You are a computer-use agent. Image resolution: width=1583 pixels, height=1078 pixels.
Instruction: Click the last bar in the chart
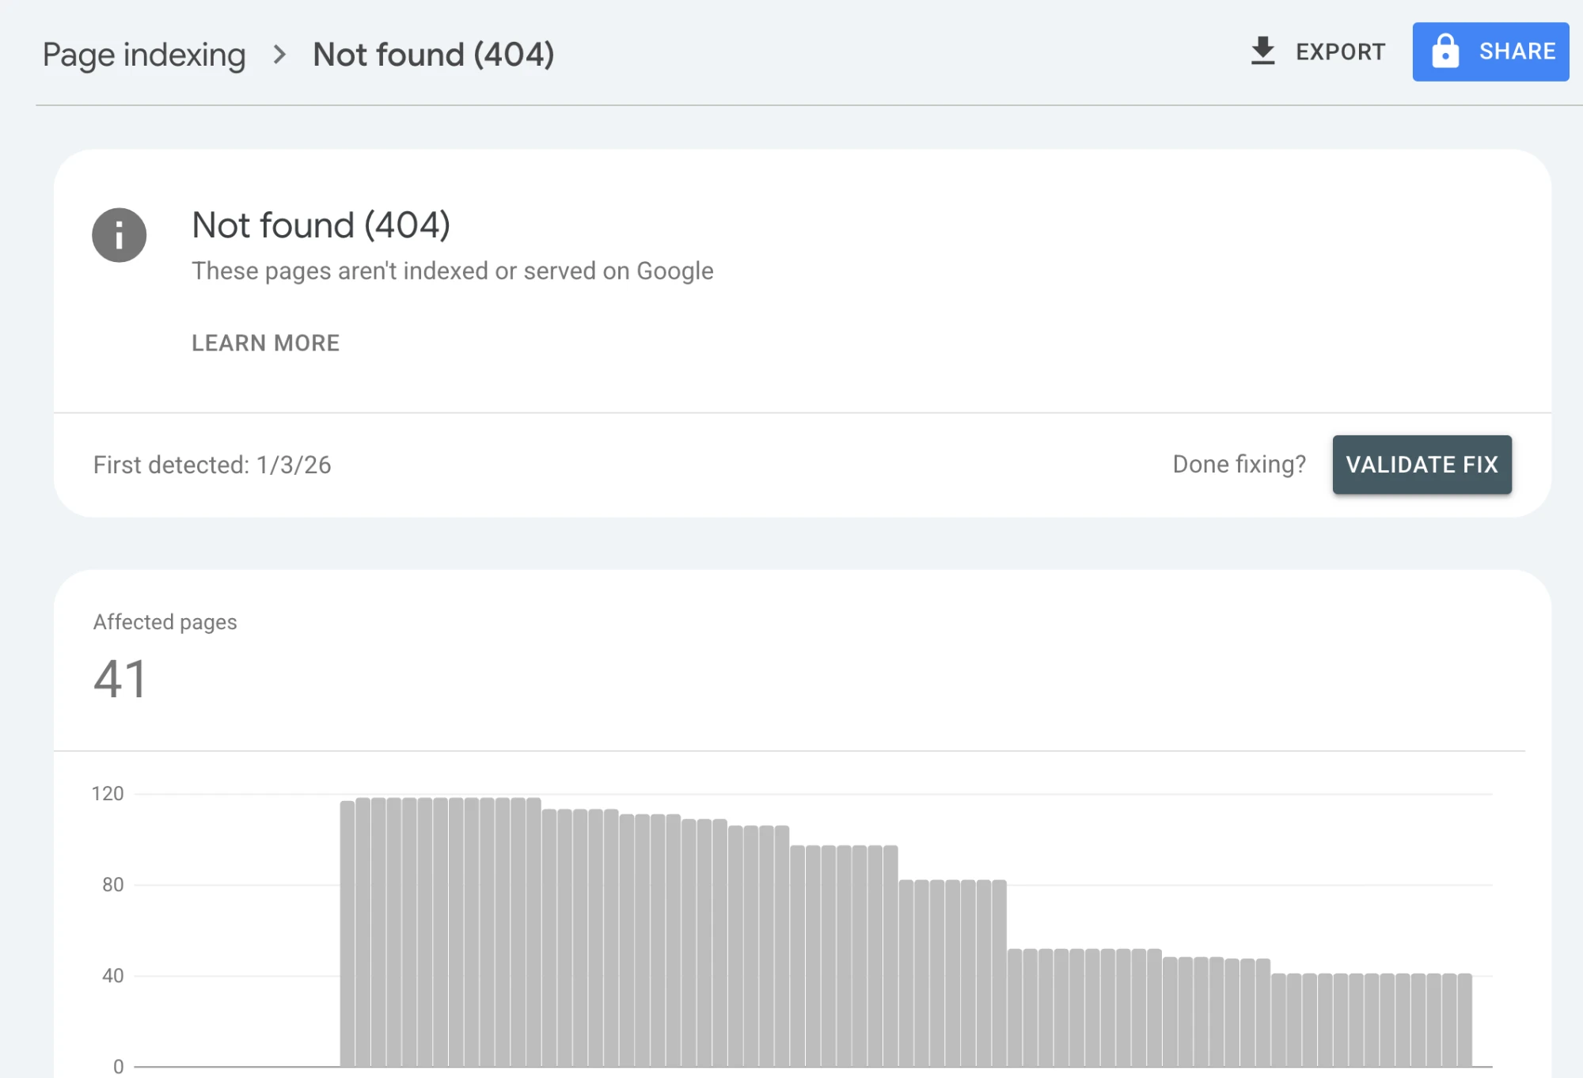[x=1465, y=1020]
